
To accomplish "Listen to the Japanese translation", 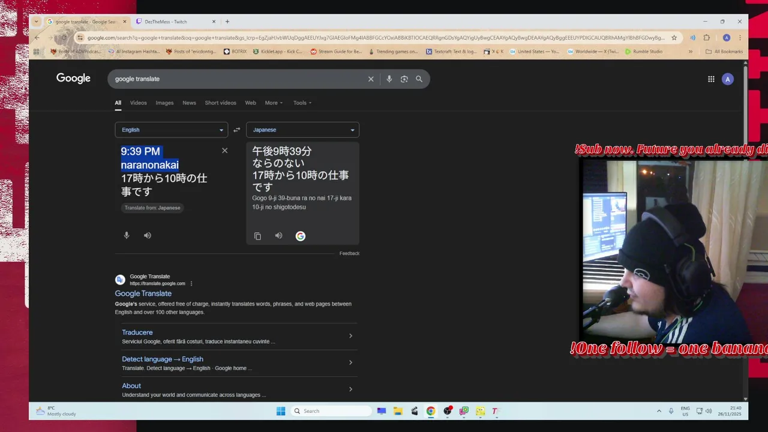I will (x=278, y=236).
